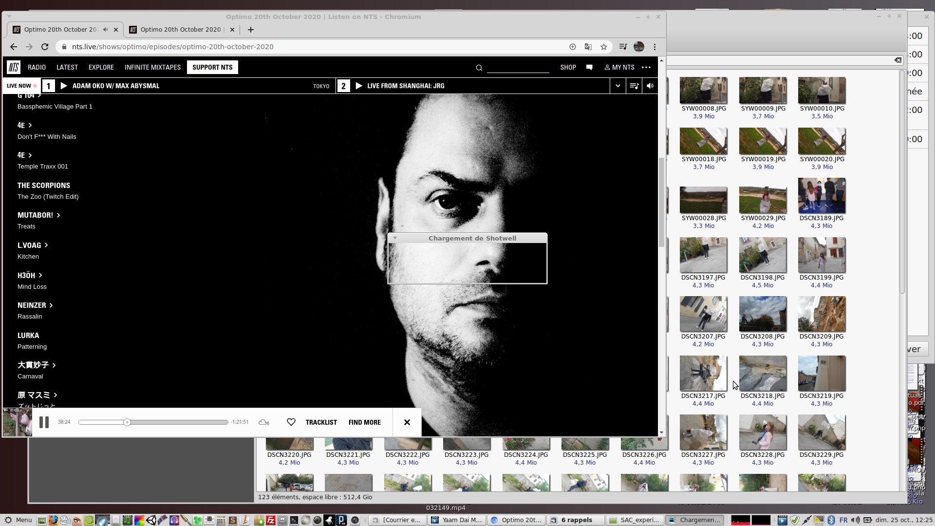Image resolution: width=935 pixels, height=526 pixels.
Task: Expand the live channels chevron dropdown
Action: click(x=618, y=86)
